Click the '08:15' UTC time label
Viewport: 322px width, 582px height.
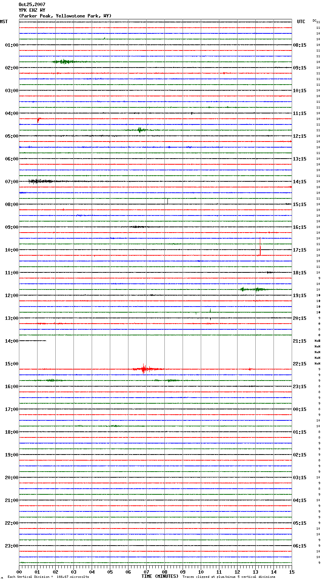point(300,45)
